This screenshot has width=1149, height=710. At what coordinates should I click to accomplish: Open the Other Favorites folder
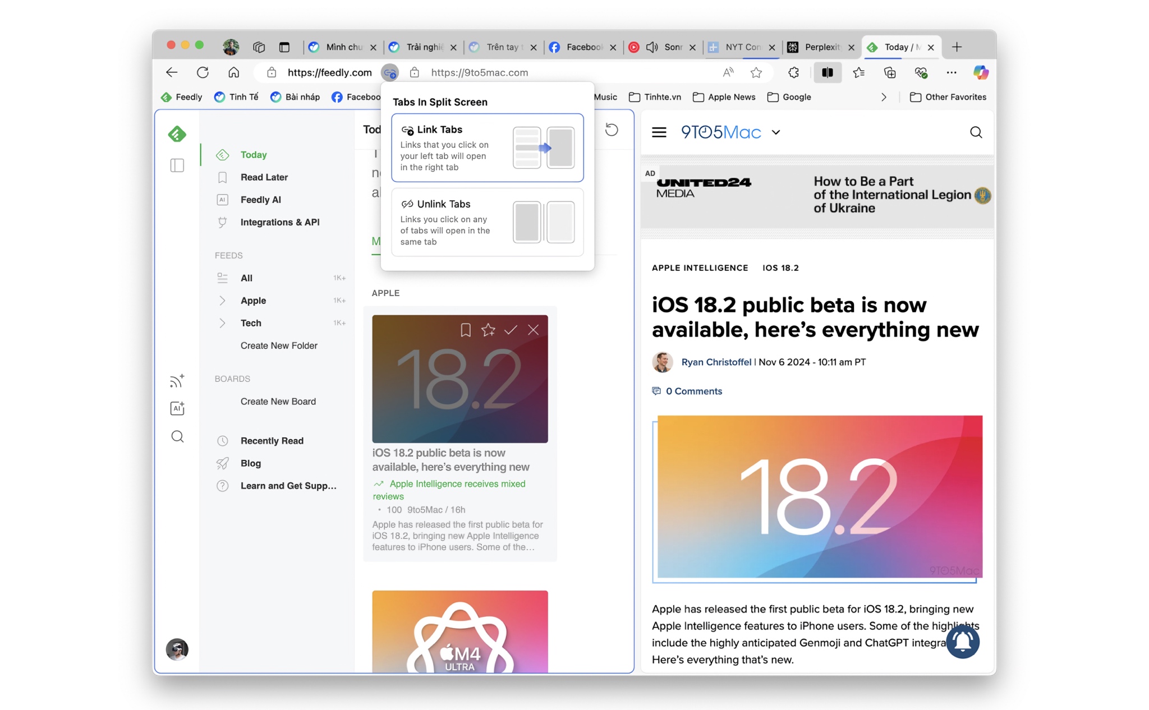tap(948, 97)
